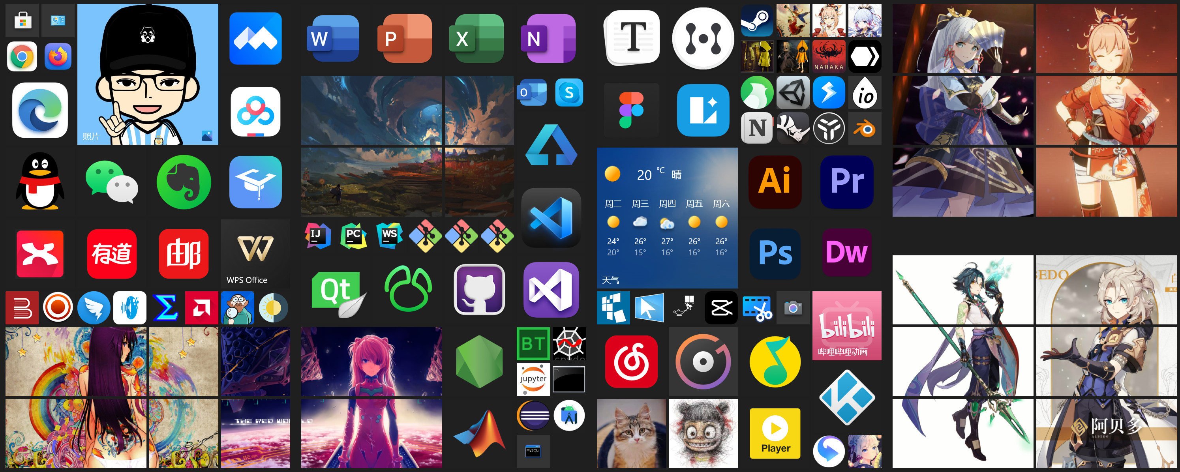This screenshot has width=1180, height=472.
Task: Start Photoshop via the Ps tile
Action: tap(775, 254)
